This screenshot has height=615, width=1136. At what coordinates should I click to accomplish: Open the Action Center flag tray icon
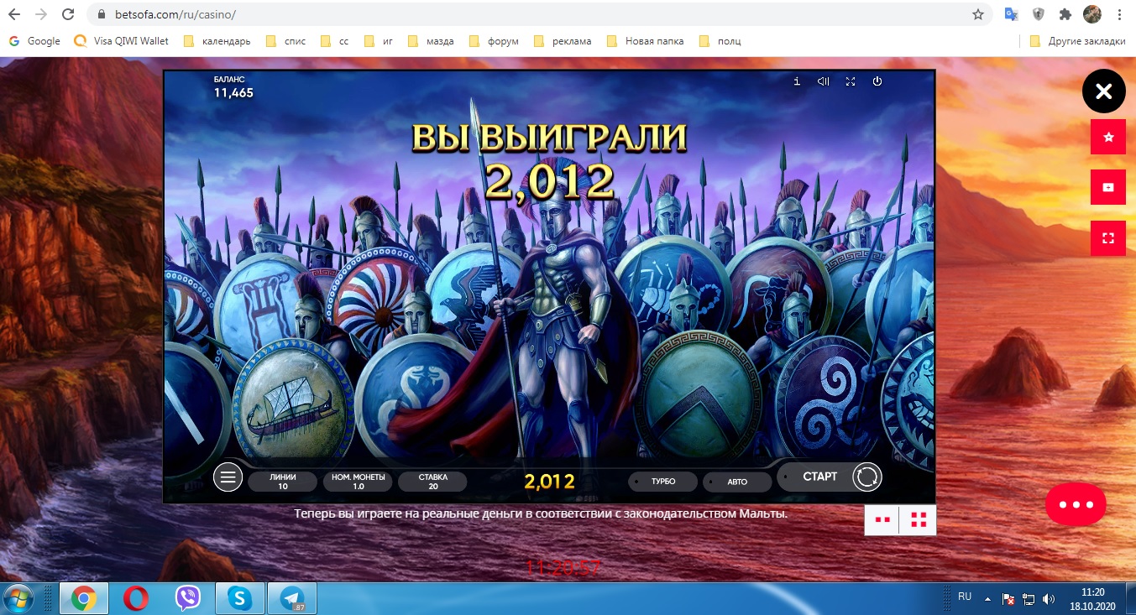point(1008,599)
